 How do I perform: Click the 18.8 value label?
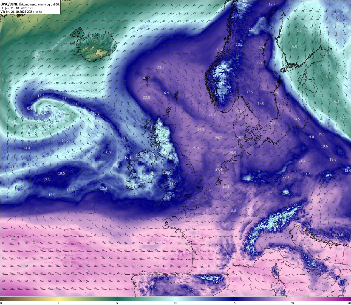coord(233,211)
